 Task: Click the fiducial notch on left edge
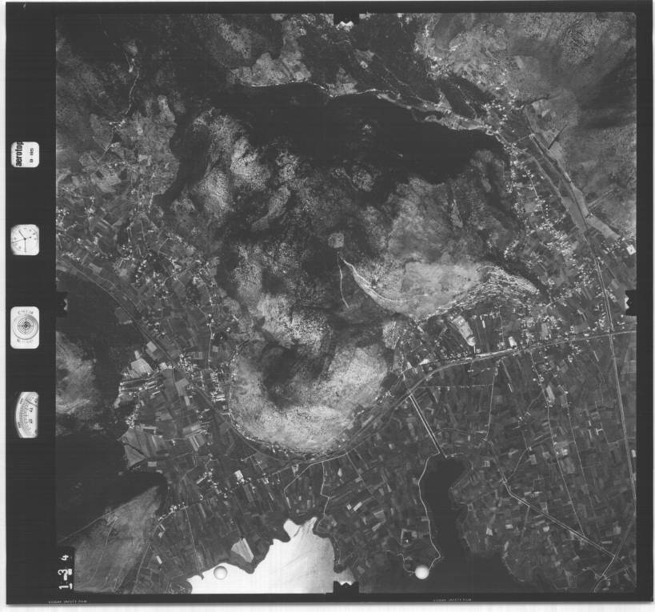61,303
